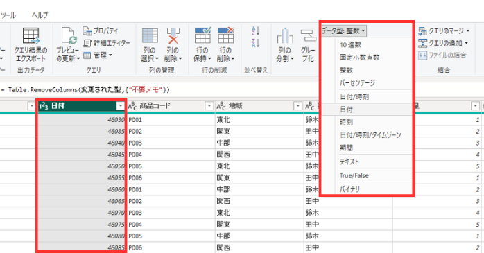Select cell 鈴木 in the 46070 row

(348, 213)
